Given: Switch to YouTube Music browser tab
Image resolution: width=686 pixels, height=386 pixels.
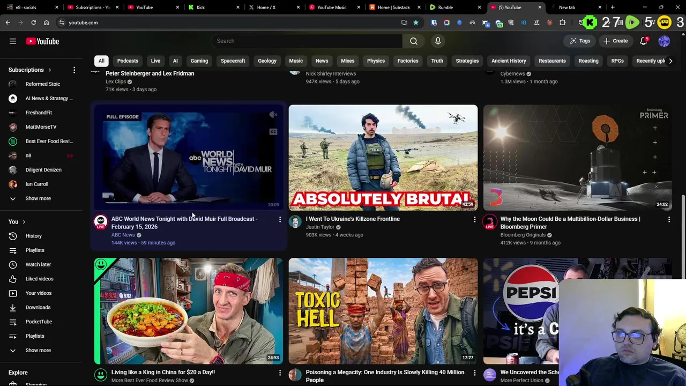Looking at the screenshot, I should click(335, 8).
